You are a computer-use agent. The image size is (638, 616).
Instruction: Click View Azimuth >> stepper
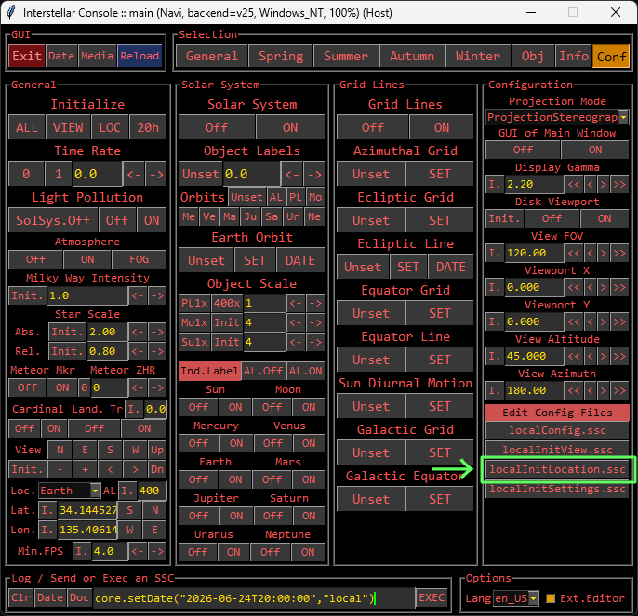pyautogui.click(x=619, y=390)
